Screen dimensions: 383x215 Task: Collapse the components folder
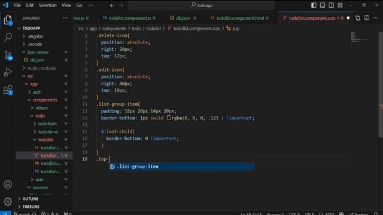[45, 100]
